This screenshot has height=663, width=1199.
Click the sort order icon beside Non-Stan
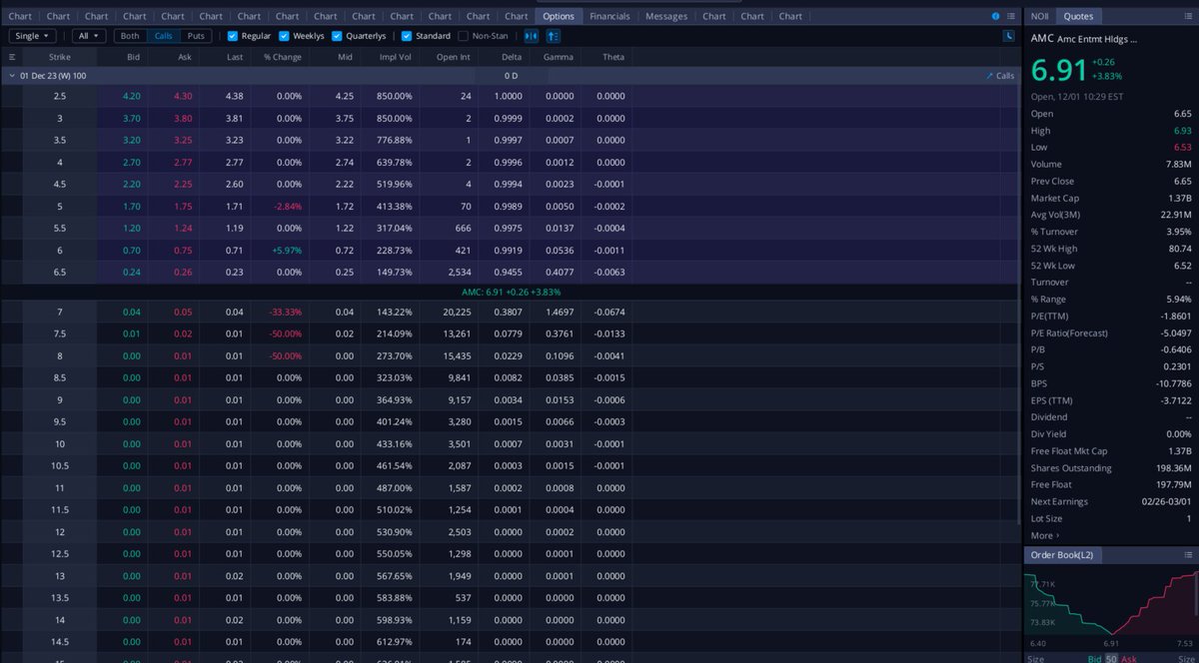[553, 36]
